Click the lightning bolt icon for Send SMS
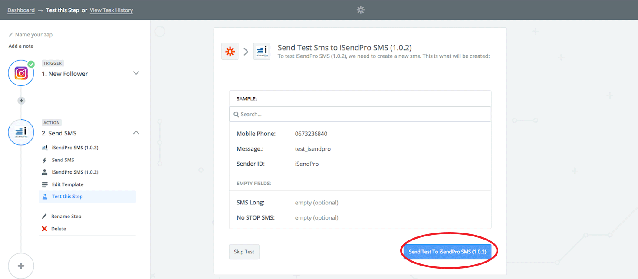The image size is (638, 279). coord(44,160)
